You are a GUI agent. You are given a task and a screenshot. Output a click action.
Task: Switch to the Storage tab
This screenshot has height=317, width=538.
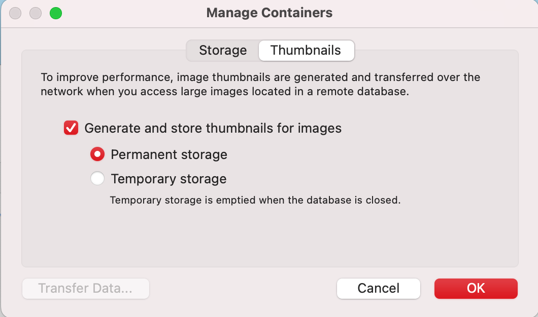point(223,51)
